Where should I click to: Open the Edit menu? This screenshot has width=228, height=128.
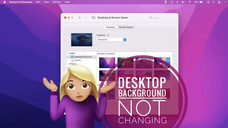(x=38, y=2)
